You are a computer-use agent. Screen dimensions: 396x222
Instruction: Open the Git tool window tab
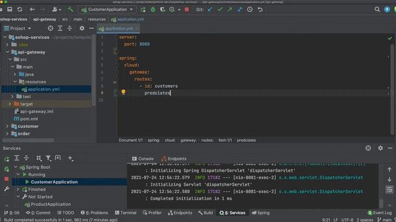tap(12, 213)
